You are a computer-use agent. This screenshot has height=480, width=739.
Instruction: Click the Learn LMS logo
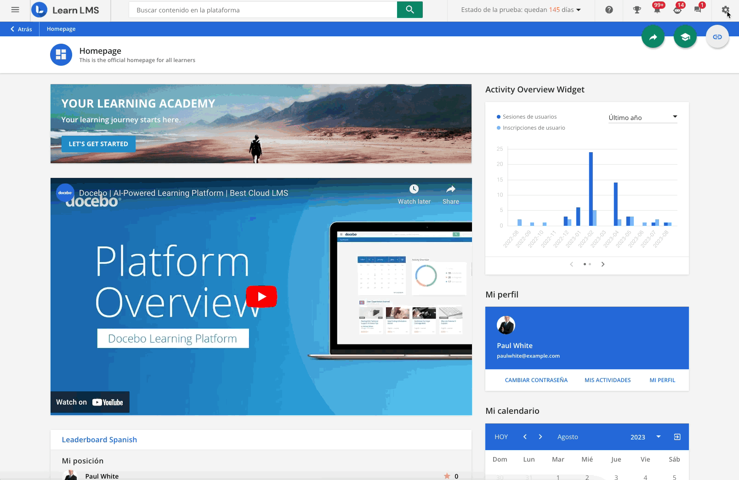[65, 10]
